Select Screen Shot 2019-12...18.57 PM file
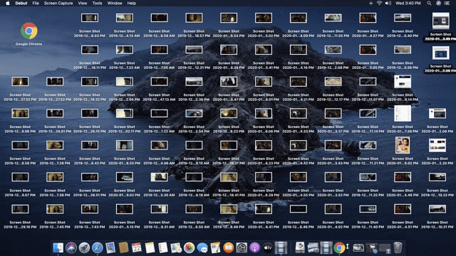 pyautogui.click(x=194, y=18)
